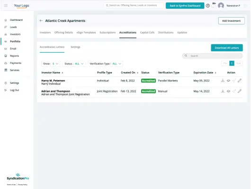251x189 pixels.
Task: Sort by Expiration Date column arrow
Action: click(215, 73)
